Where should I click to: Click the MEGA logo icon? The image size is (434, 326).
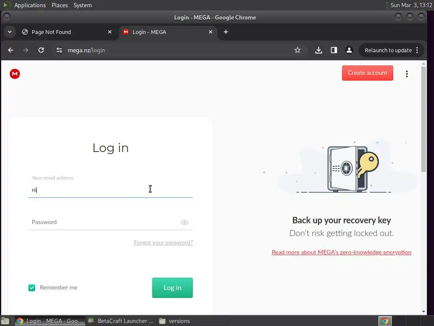click(x=15, y=74)
